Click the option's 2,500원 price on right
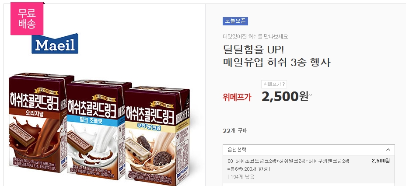406x186 pixels. (x=380, y=161)
